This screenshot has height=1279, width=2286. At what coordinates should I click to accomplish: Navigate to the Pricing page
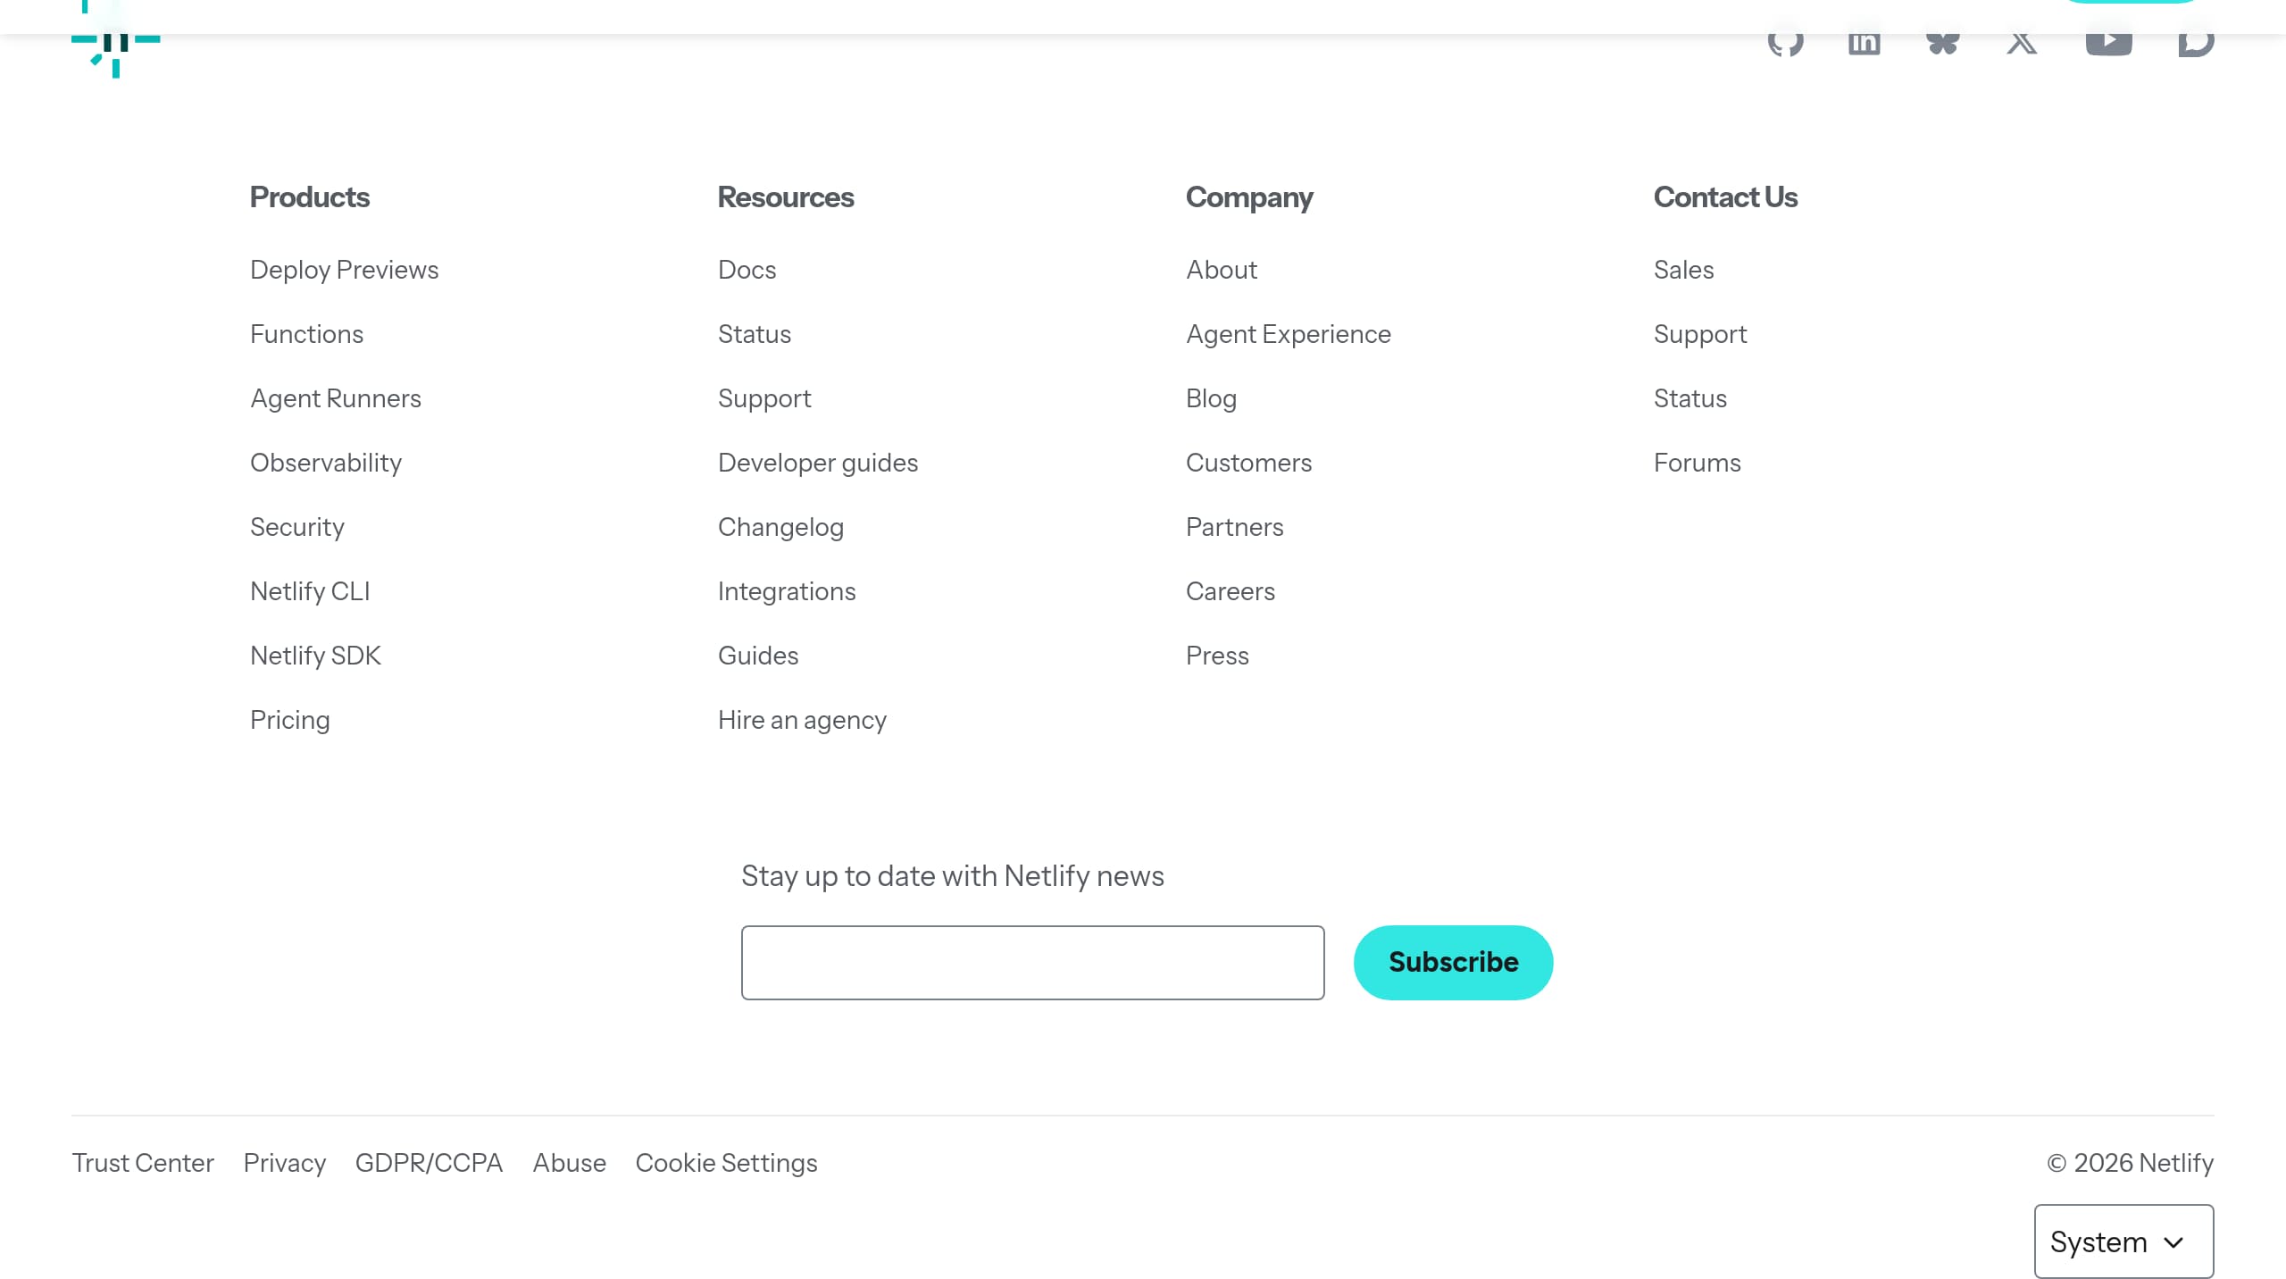(x=289, y=719)
